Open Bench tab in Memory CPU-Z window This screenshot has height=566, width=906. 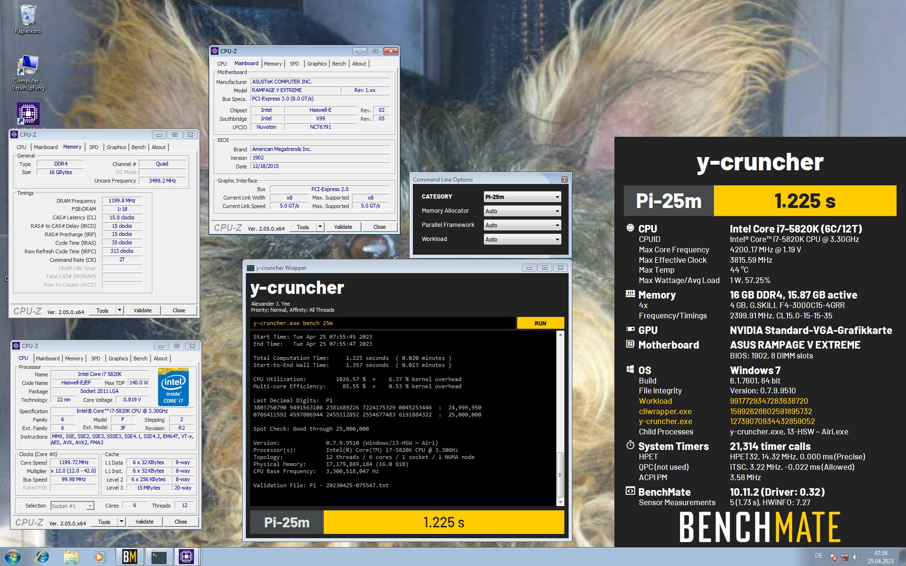139,147
